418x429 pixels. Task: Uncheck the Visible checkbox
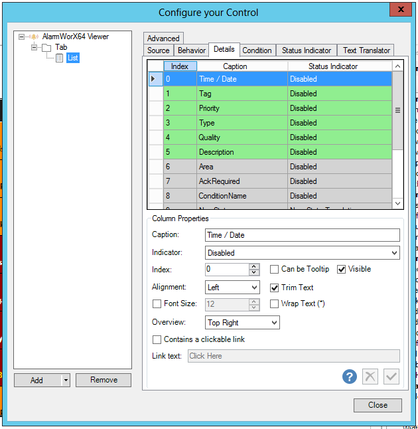click(x=342, y=269)
